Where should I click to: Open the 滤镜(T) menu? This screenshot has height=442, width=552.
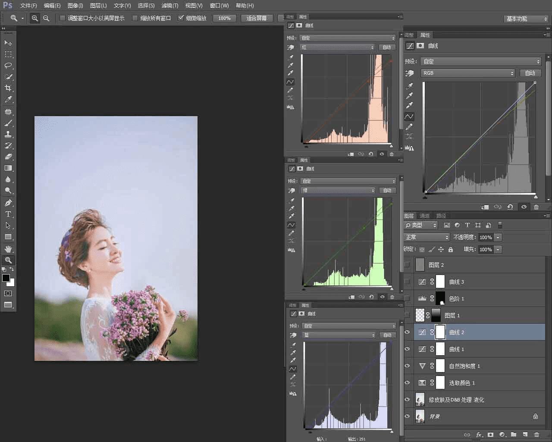coord(169,6)
